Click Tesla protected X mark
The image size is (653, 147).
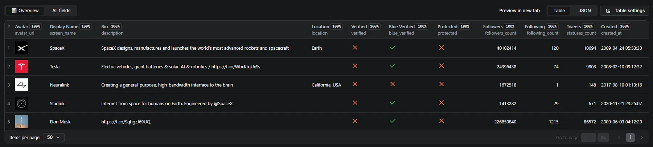coord(442,66)
